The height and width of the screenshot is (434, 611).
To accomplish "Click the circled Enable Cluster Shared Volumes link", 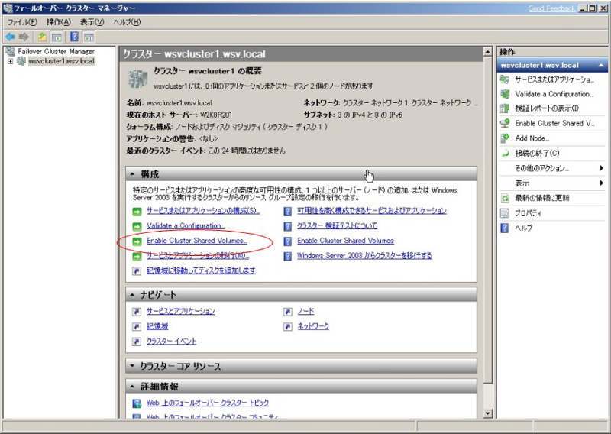I will tap(196, 241).
